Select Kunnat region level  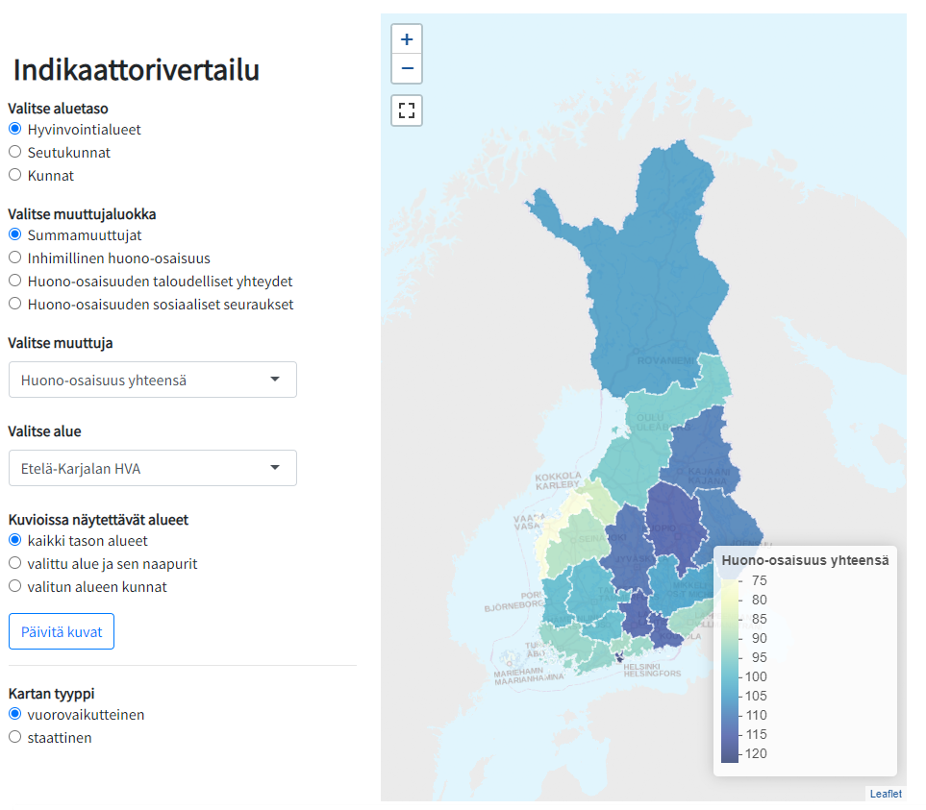[14, 175]
